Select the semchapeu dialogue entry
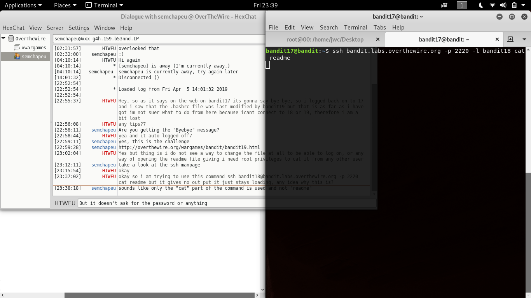 (x=34, y=56)
